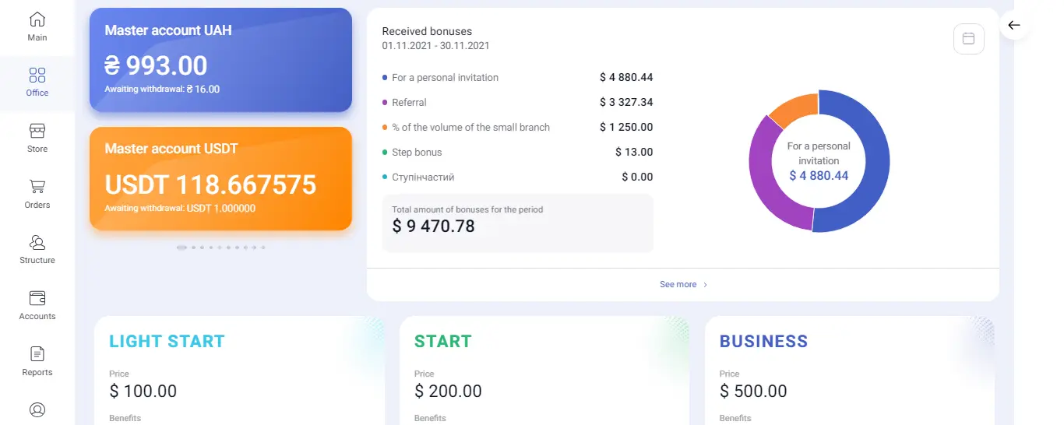Open the user profile icon in sidebar
The image size is (1064, 425).
click(x=37, y=409)
